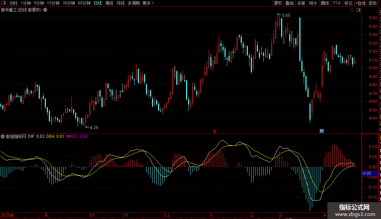Toggle the 叠加 overlay option
The width and height of the screenshot is (381, 219).
pos(289,3)
